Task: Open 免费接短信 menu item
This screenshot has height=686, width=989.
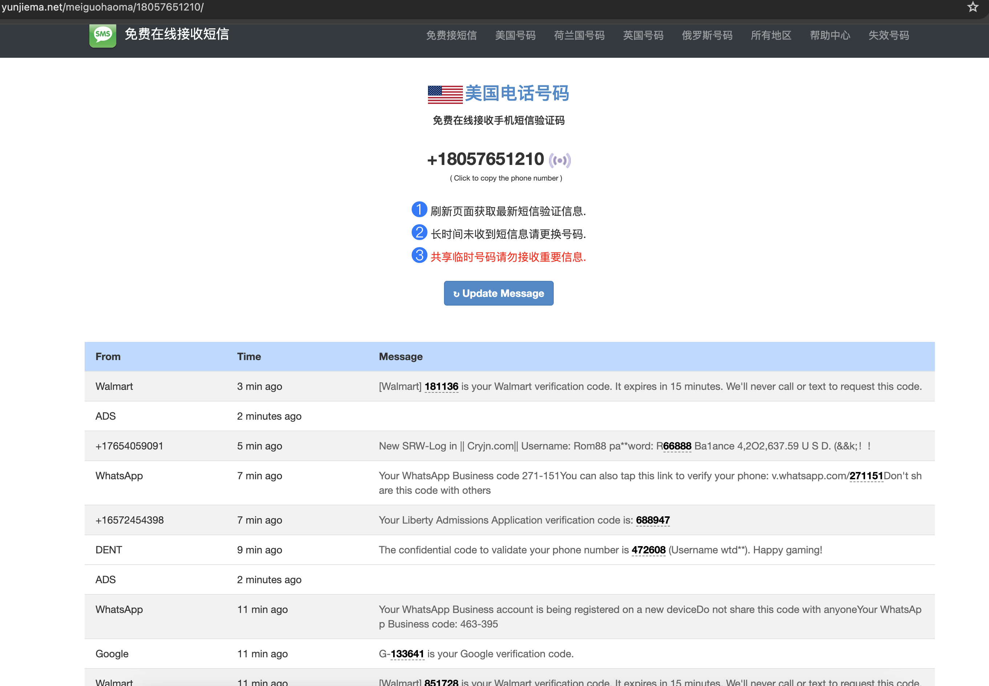Action: 451,35
